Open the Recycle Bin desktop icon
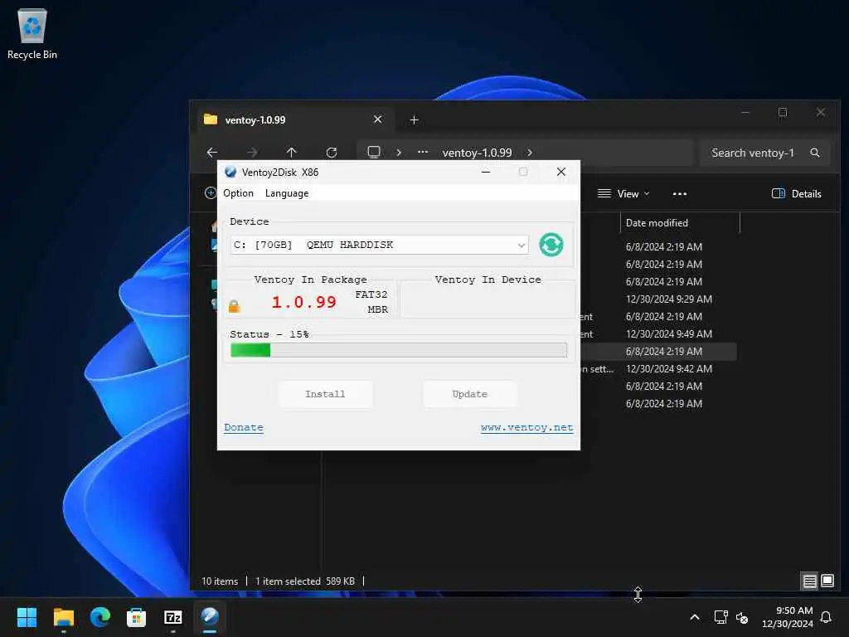Image resolution: width=849 pixels, height=637 pixels. click(32, 33)
